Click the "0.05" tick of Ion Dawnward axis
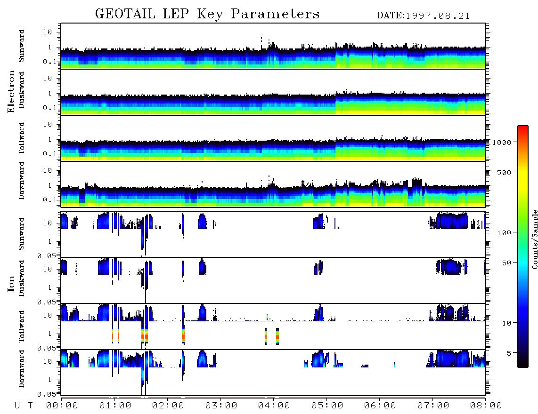Viewport: 538px width, 414px height. 46,394
